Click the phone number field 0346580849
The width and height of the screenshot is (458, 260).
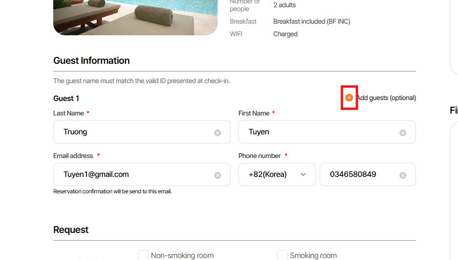point(358,174)
